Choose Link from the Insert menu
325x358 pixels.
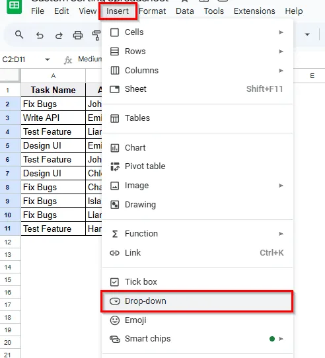[x=197, y=253]
